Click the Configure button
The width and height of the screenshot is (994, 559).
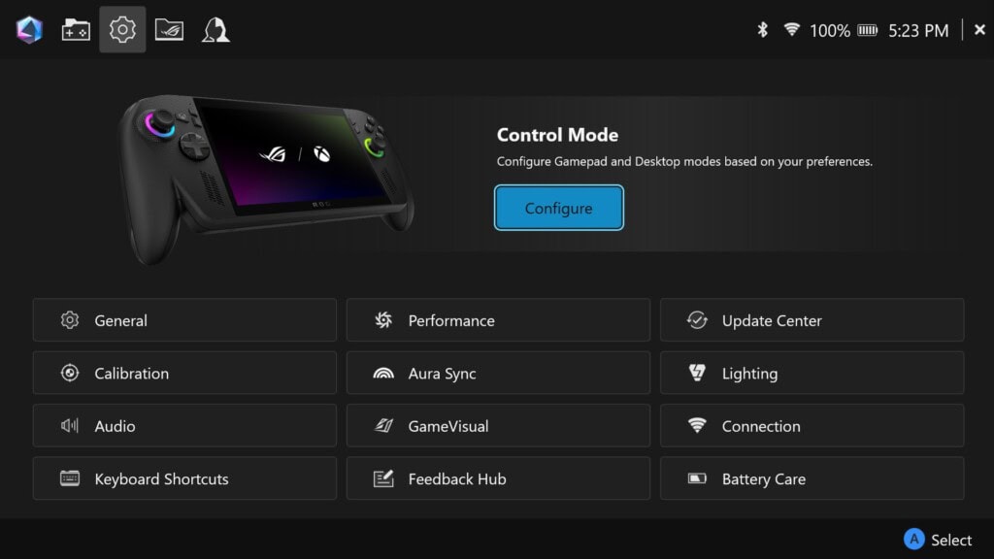click(558, 208)
